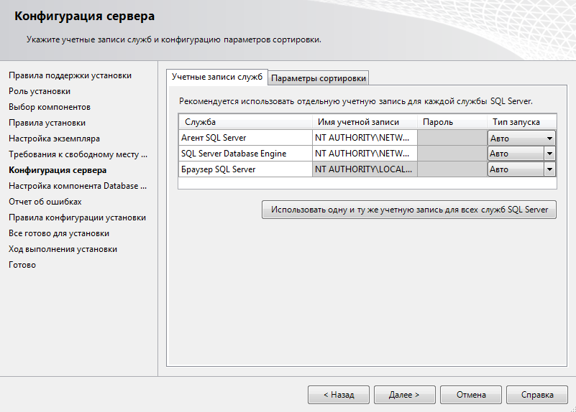The width and height of the screenshot is (576, 412).
Task: Click Все готово для установки step
Action: tap(59, 233)
